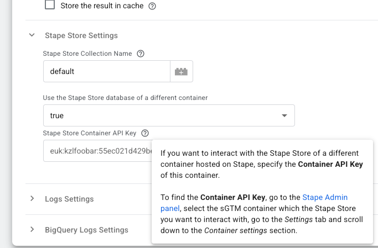Click help icon beside Store the result in cache
Screen dimensions: 378x248
tap(152, 6)
